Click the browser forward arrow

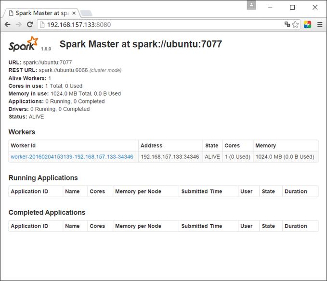point(19,25)
